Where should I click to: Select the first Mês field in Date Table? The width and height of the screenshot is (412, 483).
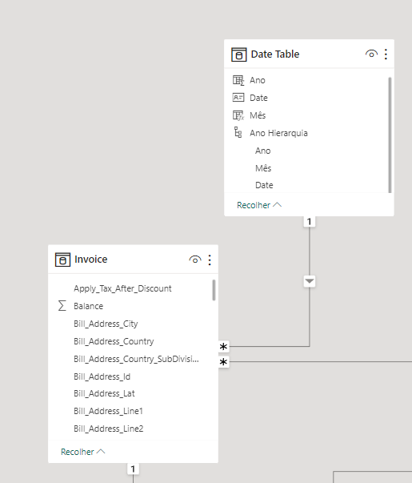pyautogui.click(x=258, y=115)
